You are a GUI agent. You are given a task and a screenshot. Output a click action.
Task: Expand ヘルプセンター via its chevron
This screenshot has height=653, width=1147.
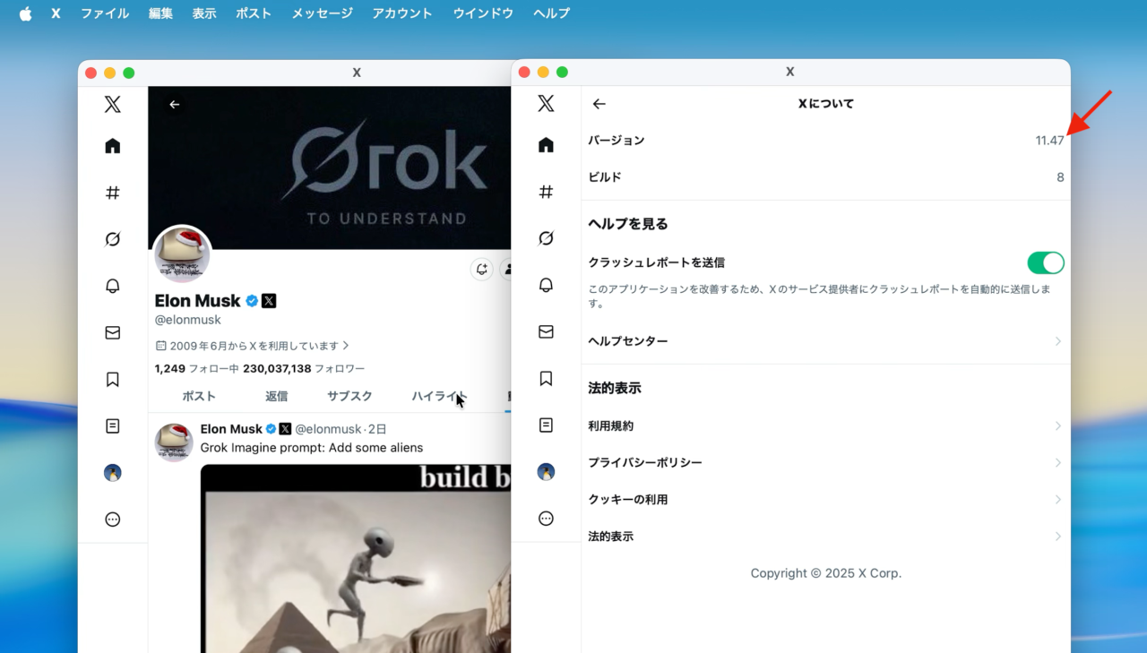(x=1058, y=341)
